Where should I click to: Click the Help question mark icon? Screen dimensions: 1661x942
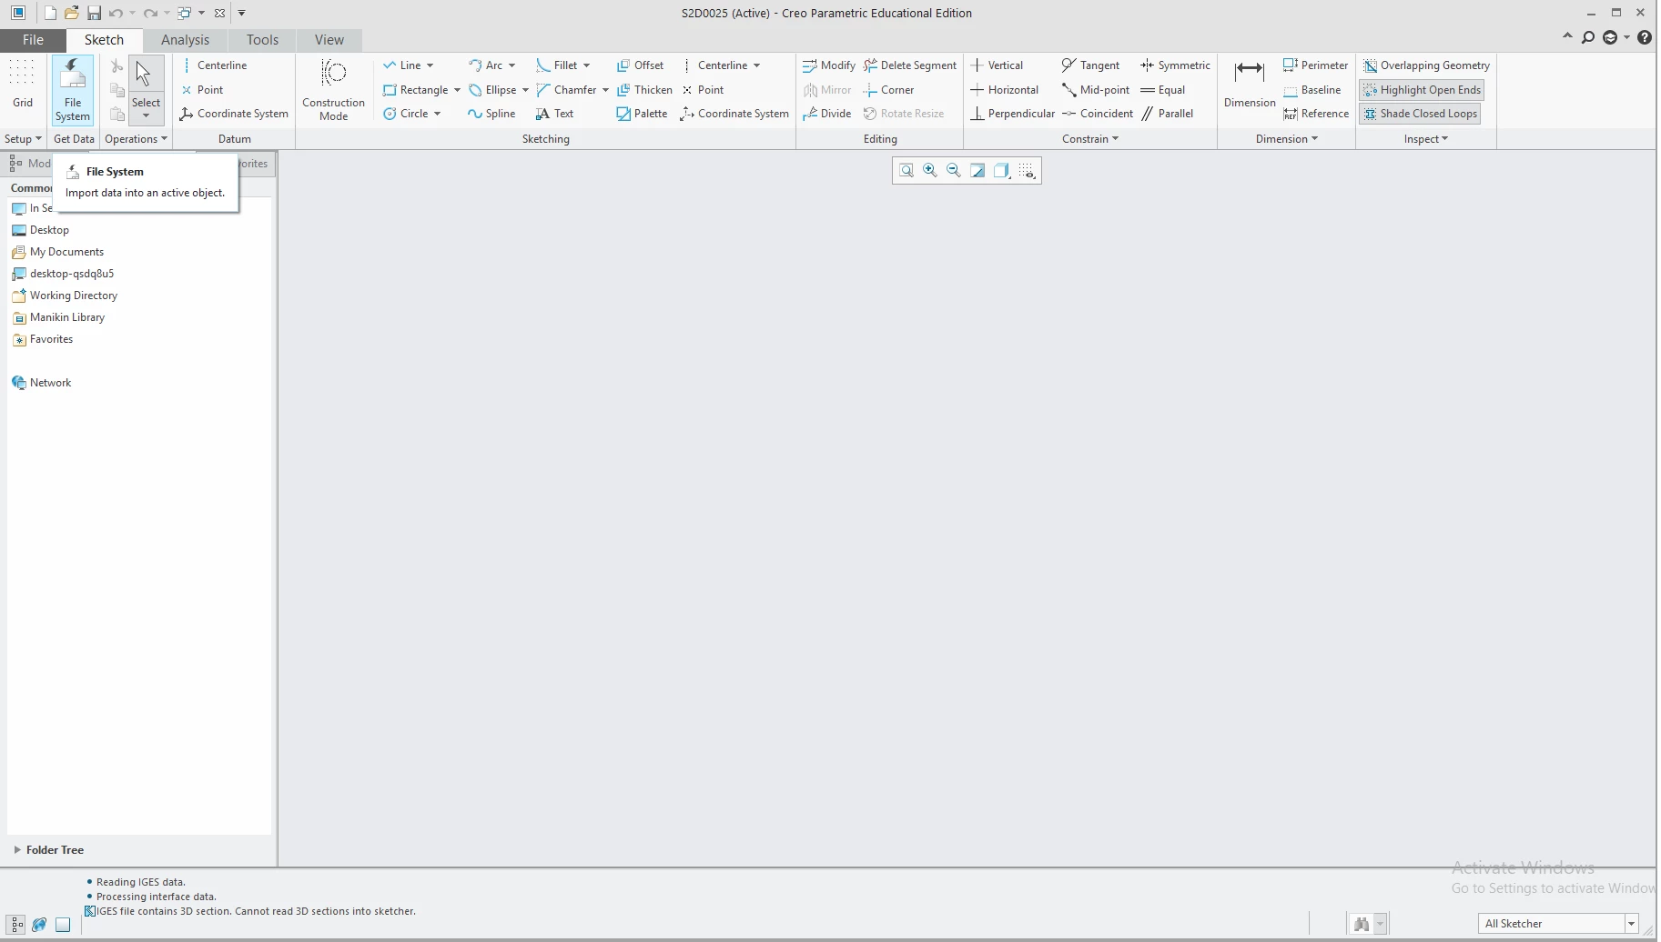pyautogui.click(x=1644, y=37)
